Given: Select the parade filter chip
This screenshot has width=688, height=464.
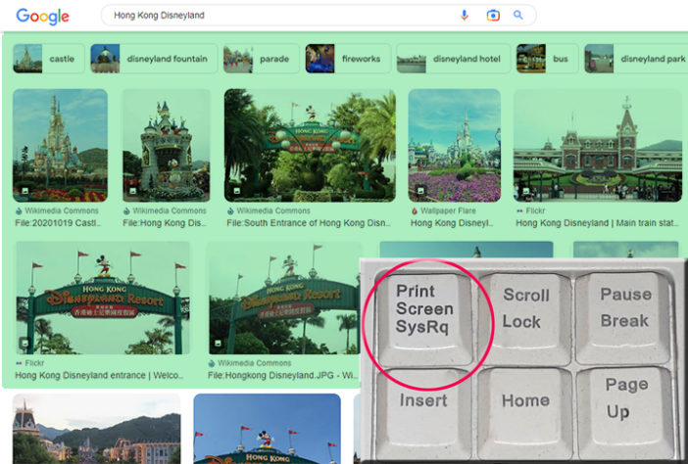Looking at the screenshot, I should (261, 59).
